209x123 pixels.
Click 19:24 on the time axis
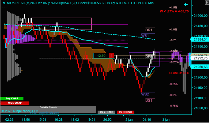(x=91, y=120)
